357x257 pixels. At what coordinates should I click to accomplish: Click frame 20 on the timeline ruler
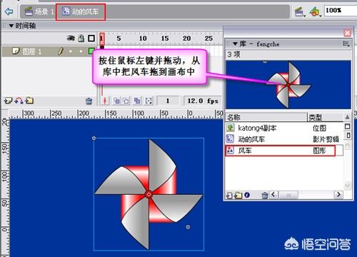click(x=187, y=39)
